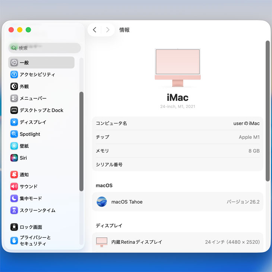Click the 壁紙 wallpaper icon
Image resolution: width=272 pixels, height=272 pixels.
coord(14,146)
